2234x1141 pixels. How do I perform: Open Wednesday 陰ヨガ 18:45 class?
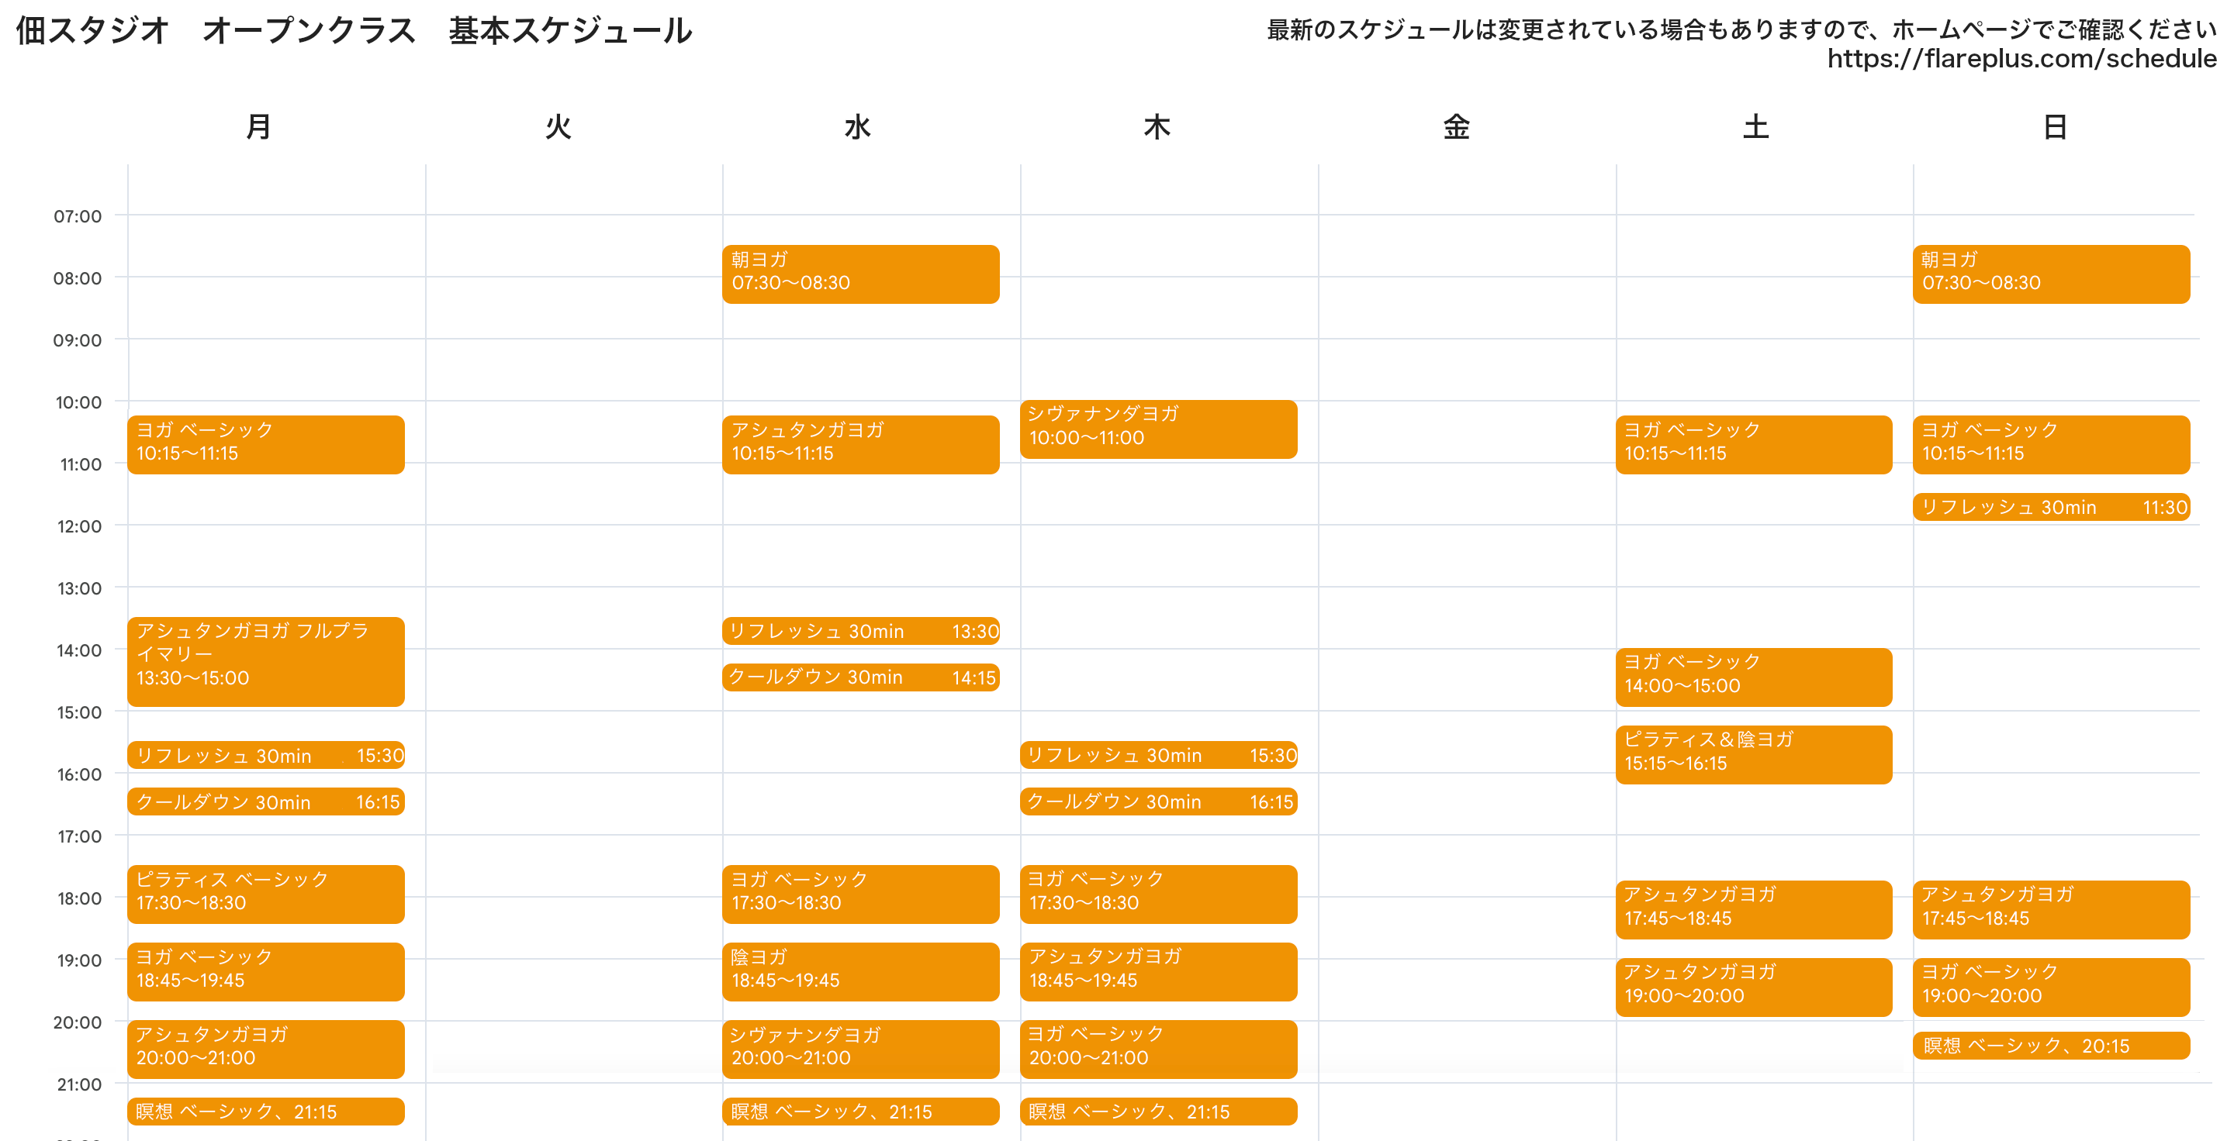pos(859,970)
